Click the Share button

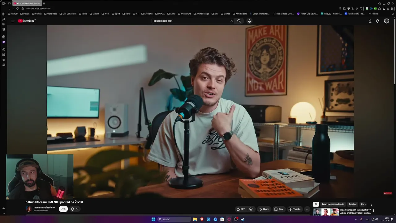click(x=264, y=209)
